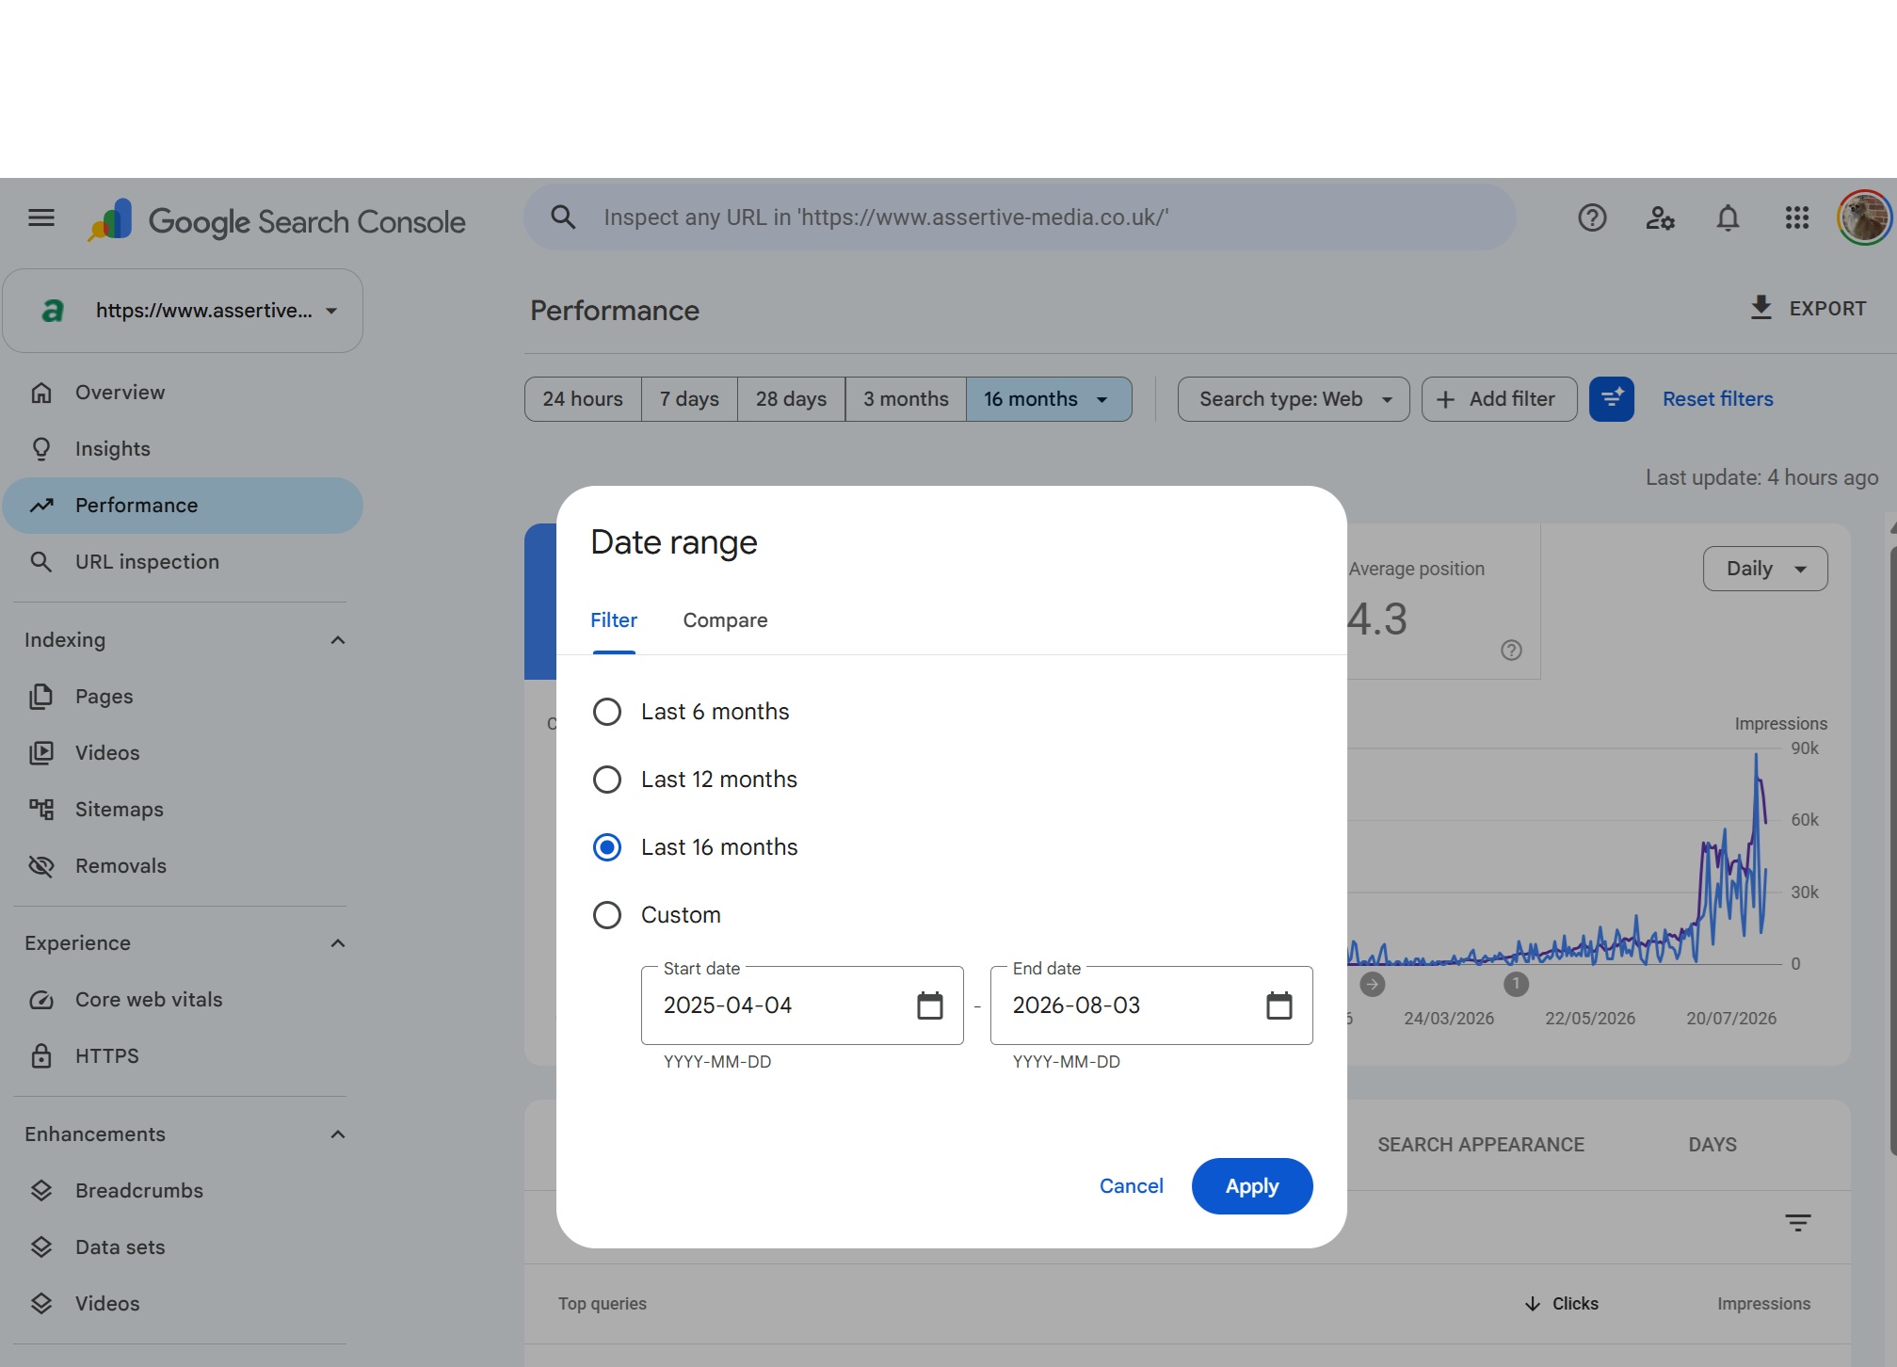This screenshot has width=1897, height=1367.
Task: Click the Start date input field
Action: click(x=802, y=1005)
